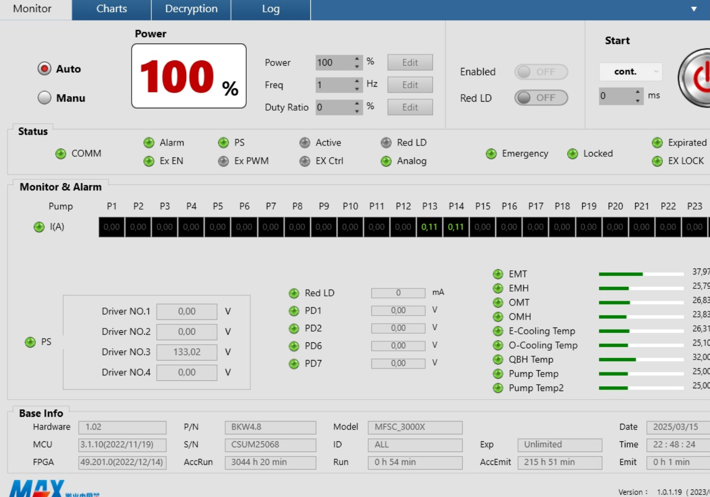The height and width of the screenshot is (497, 710).
Task: Click the PD7 monitor LED
Action: tap(294, 364)
